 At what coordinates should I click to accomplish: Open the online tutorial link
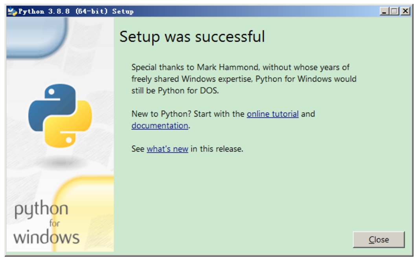272,114
